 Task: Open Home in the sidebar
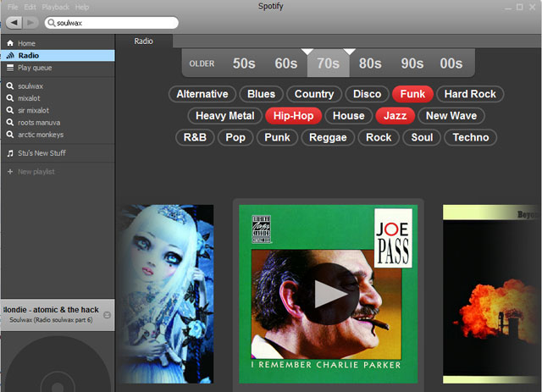click(26, 43)
